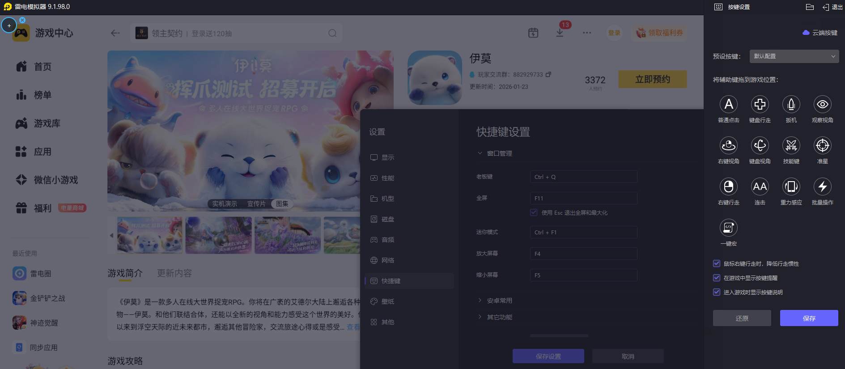Select the 技能键 skill key icon
Image resolution: width=845 pixels, height=369 pixels.
tap(791, 145)
